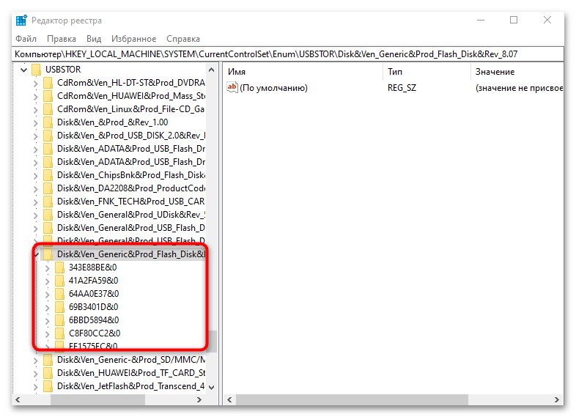Screen dimensions: 576x417
Task: Click values pane horizontal scrollbar left arrow
Action: (229, 399)
